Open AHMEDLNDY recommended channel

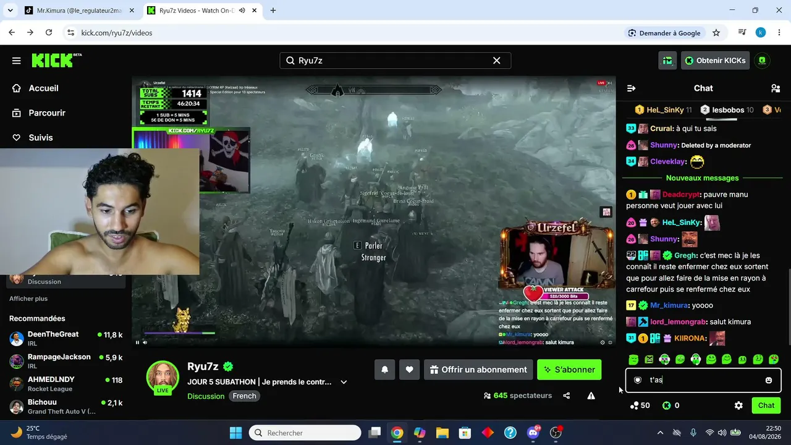[66, 384]
